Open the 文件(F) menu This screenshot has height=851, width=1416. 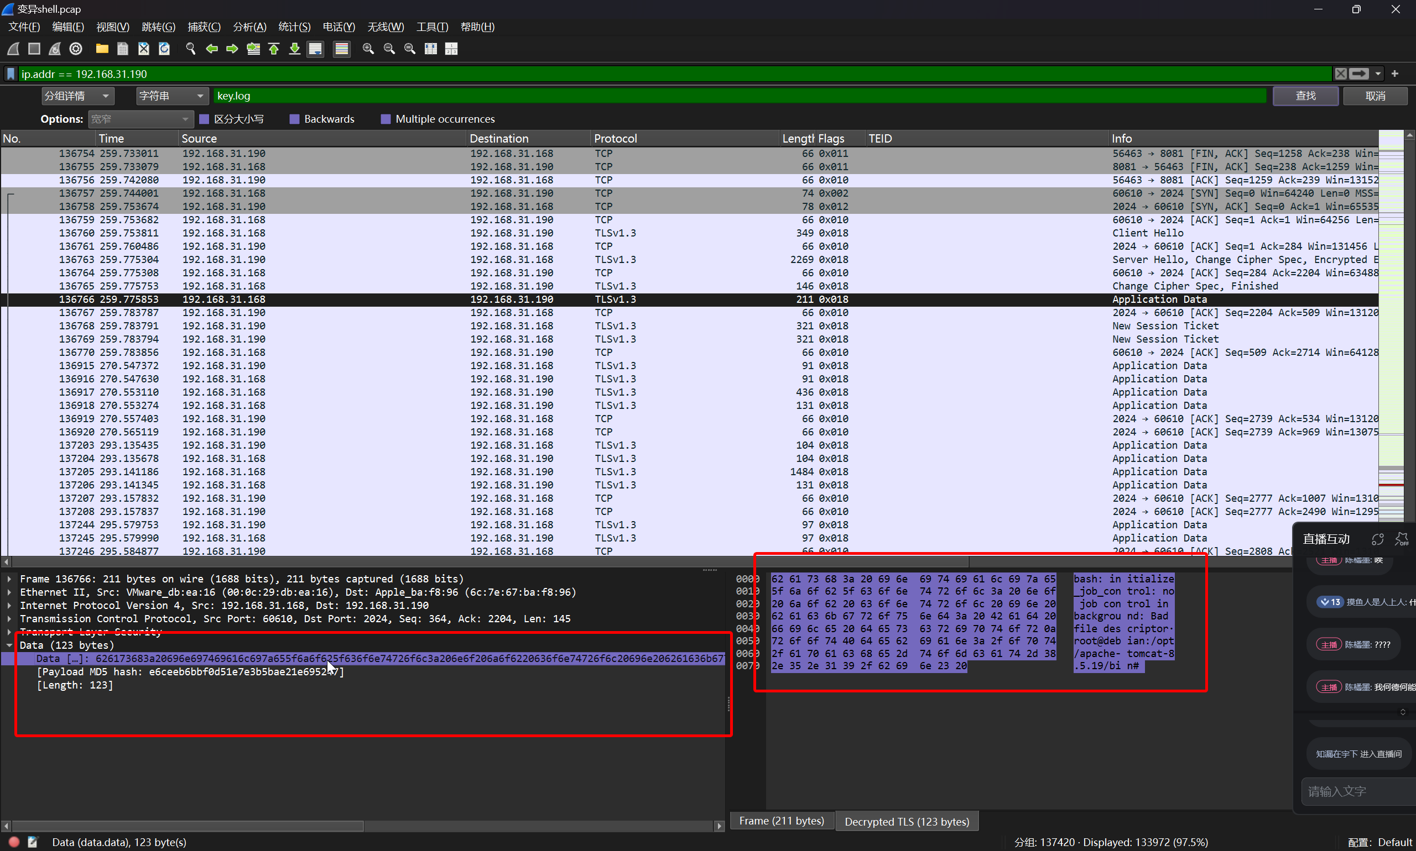click(x=24, y=27)
